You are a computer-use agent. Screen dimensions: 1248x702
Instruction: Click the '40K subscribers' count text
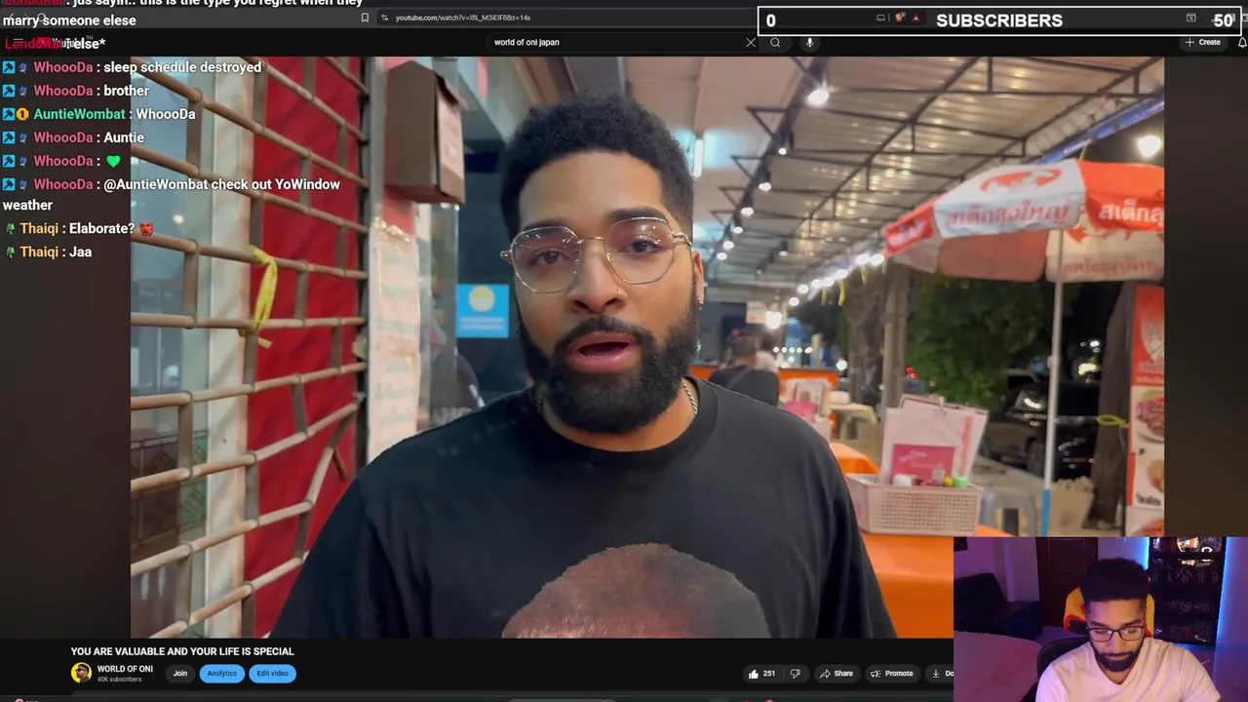pos(119,679)
